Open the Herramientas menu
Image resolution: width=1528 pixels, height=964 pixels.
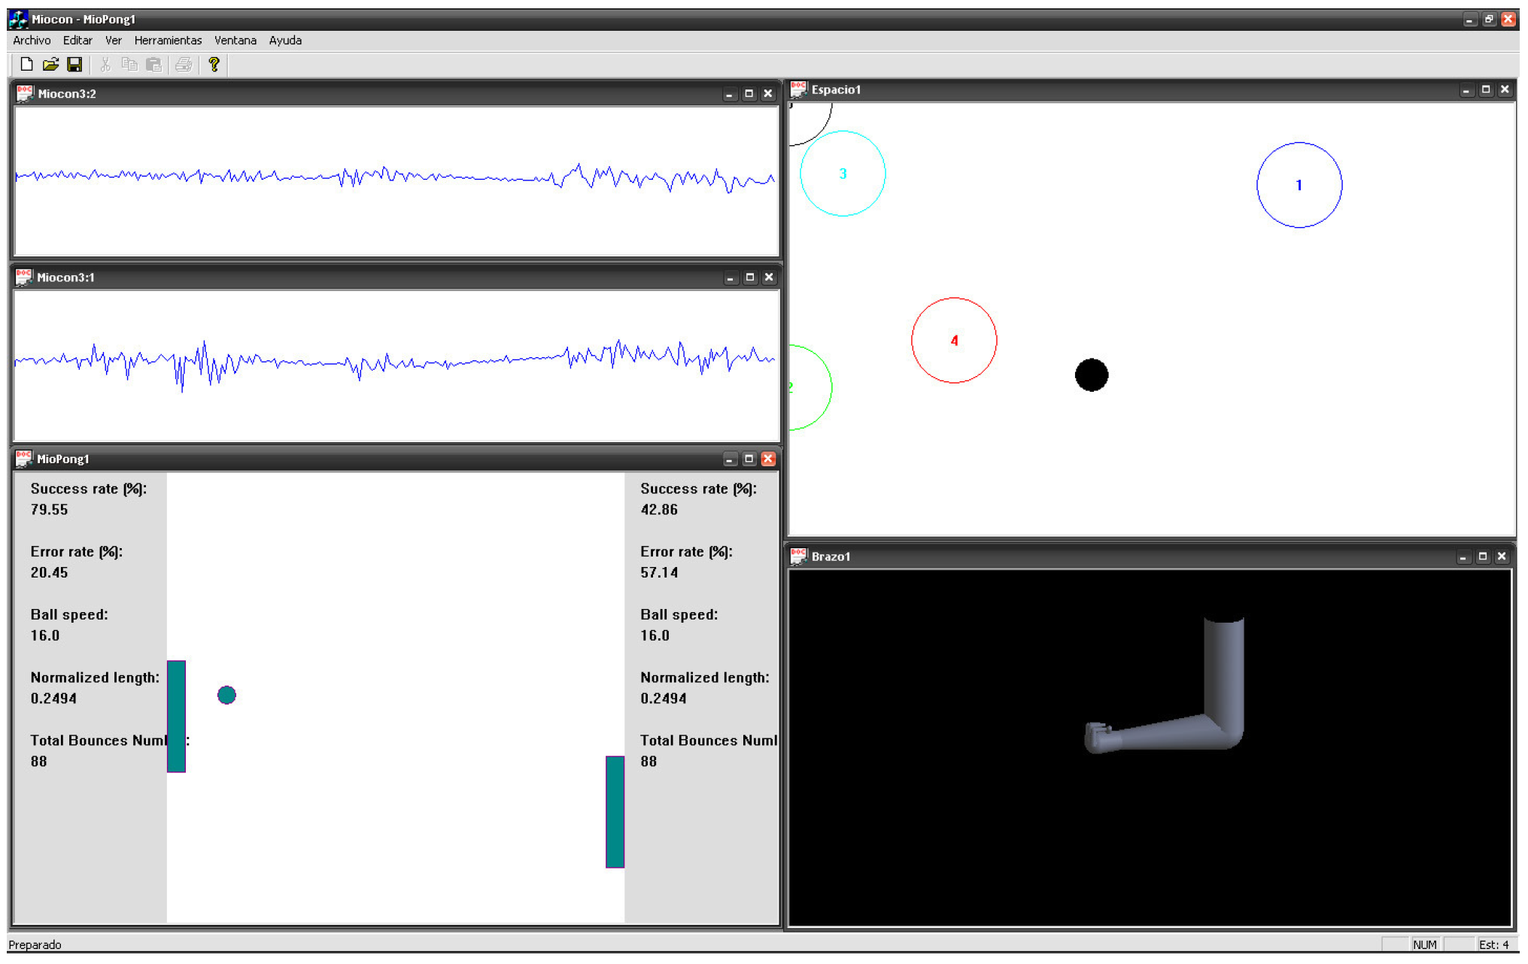[x=168, y=41]
